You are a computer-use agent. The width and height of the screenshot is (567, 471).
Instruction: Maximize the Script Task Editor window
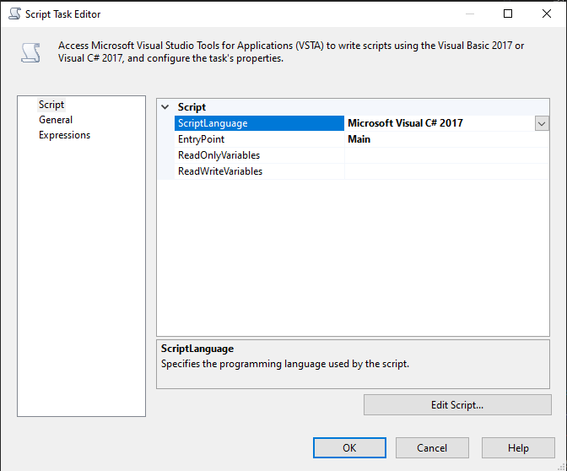(508, 14)
